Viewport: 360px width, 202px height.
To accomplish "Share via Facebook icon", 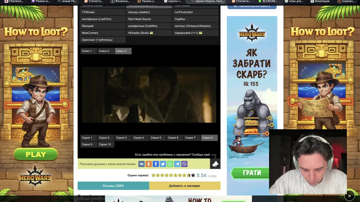I will (x=156, y=164).
